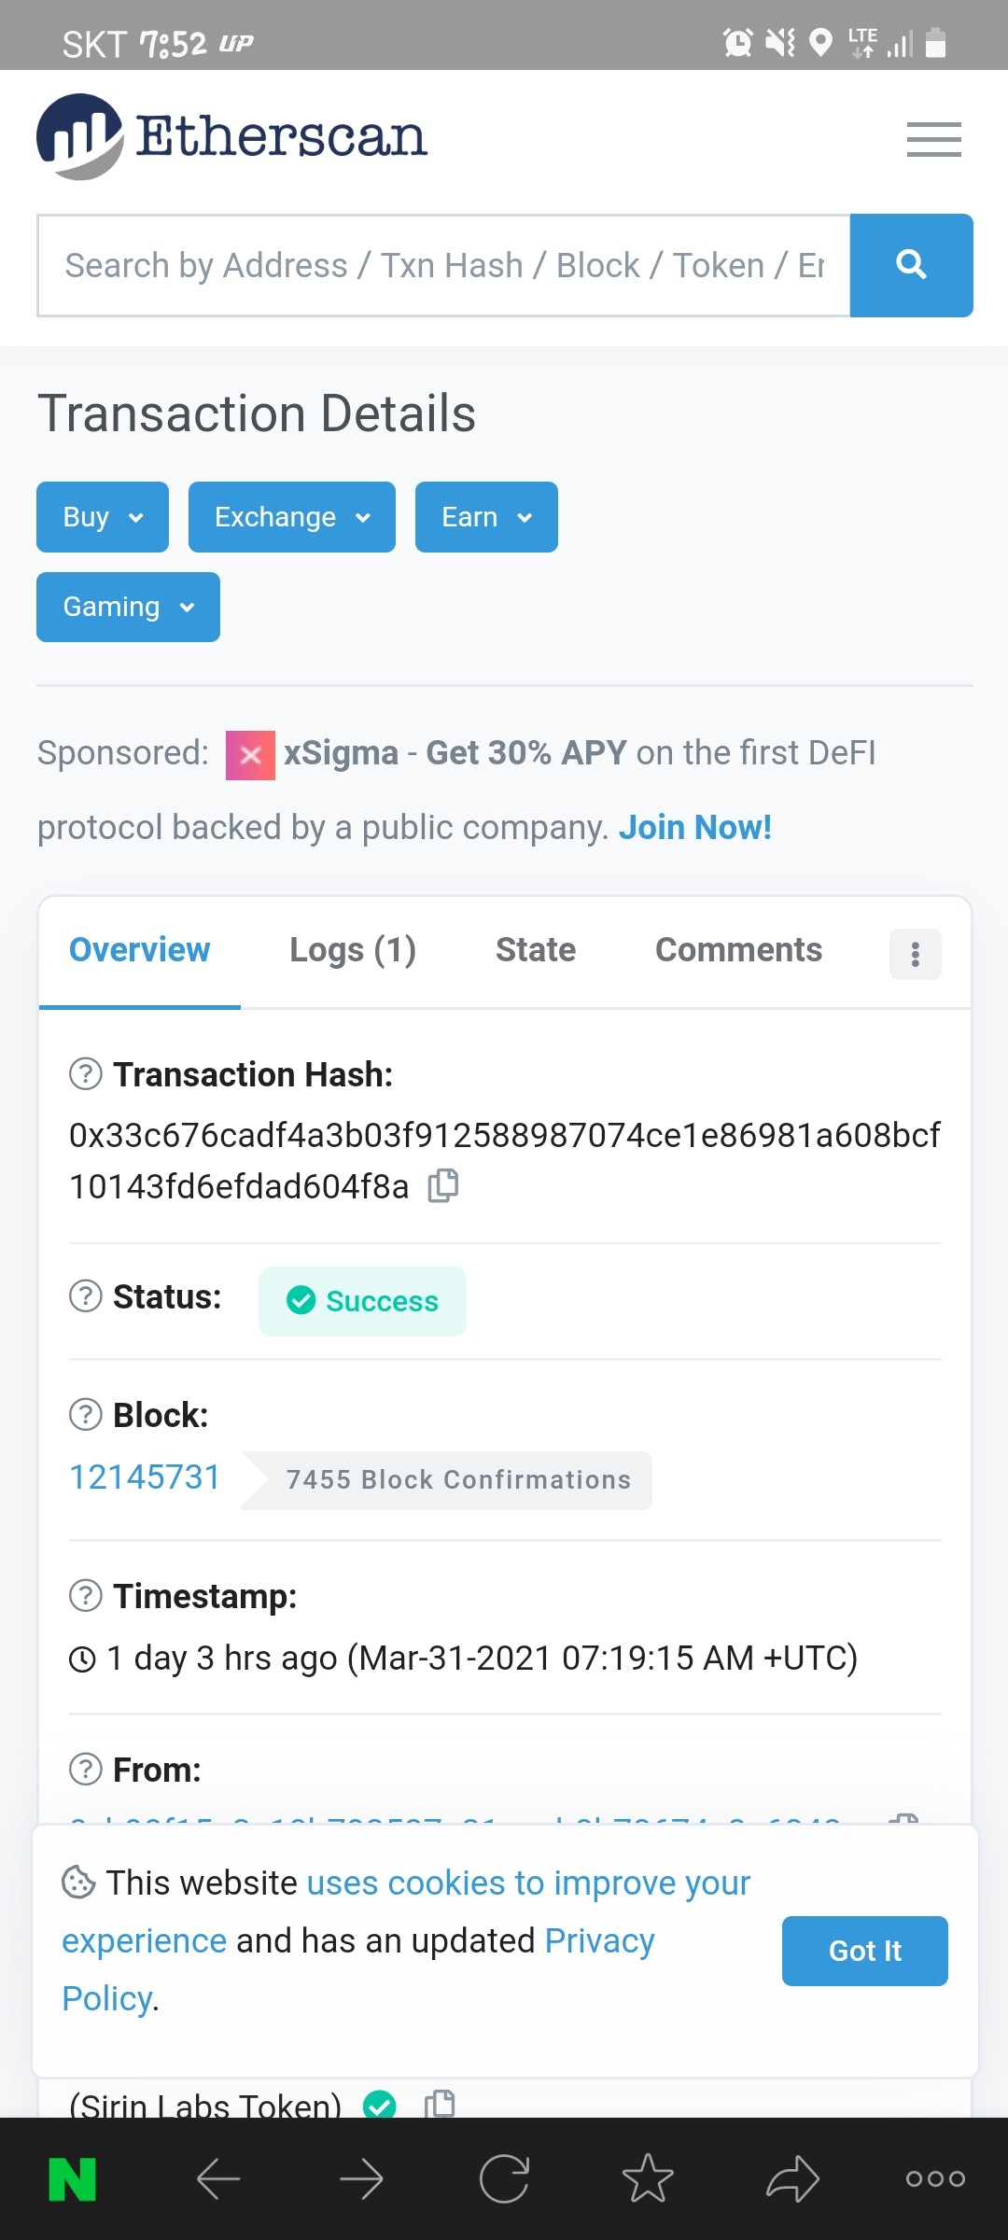Switch to the State tab
1008x2240 pixels.
click(536, 950)
